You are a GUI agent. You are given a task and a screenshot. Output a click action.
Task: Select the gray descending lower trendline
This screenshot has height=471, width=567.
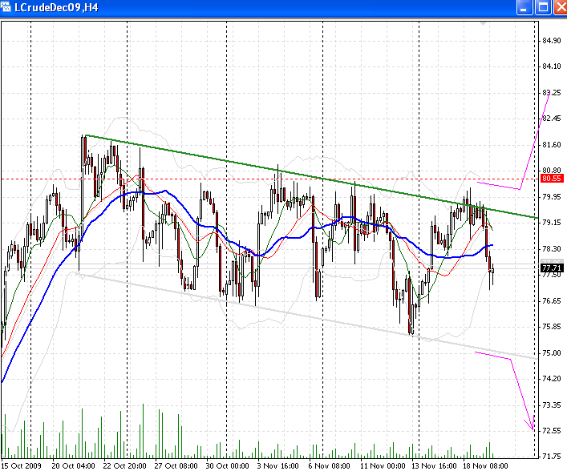coord(307,316)
